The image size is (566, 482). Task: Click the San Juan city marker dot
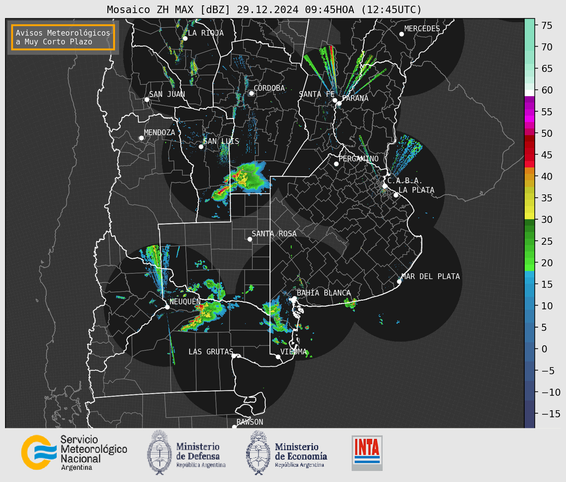[x=147, y=100]
